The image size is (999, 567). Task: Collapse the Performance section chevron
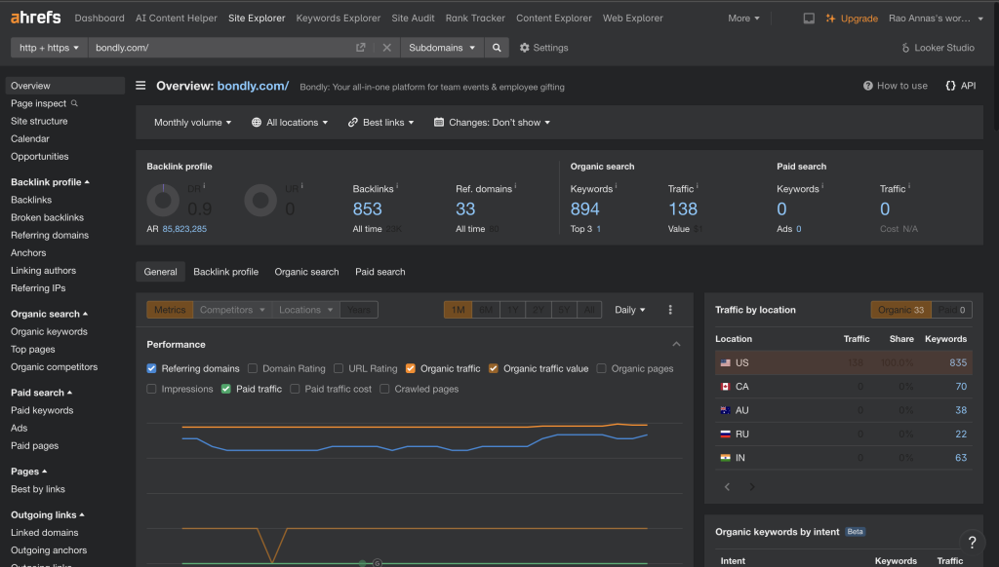pyautogui.click(x=676, y=344)
